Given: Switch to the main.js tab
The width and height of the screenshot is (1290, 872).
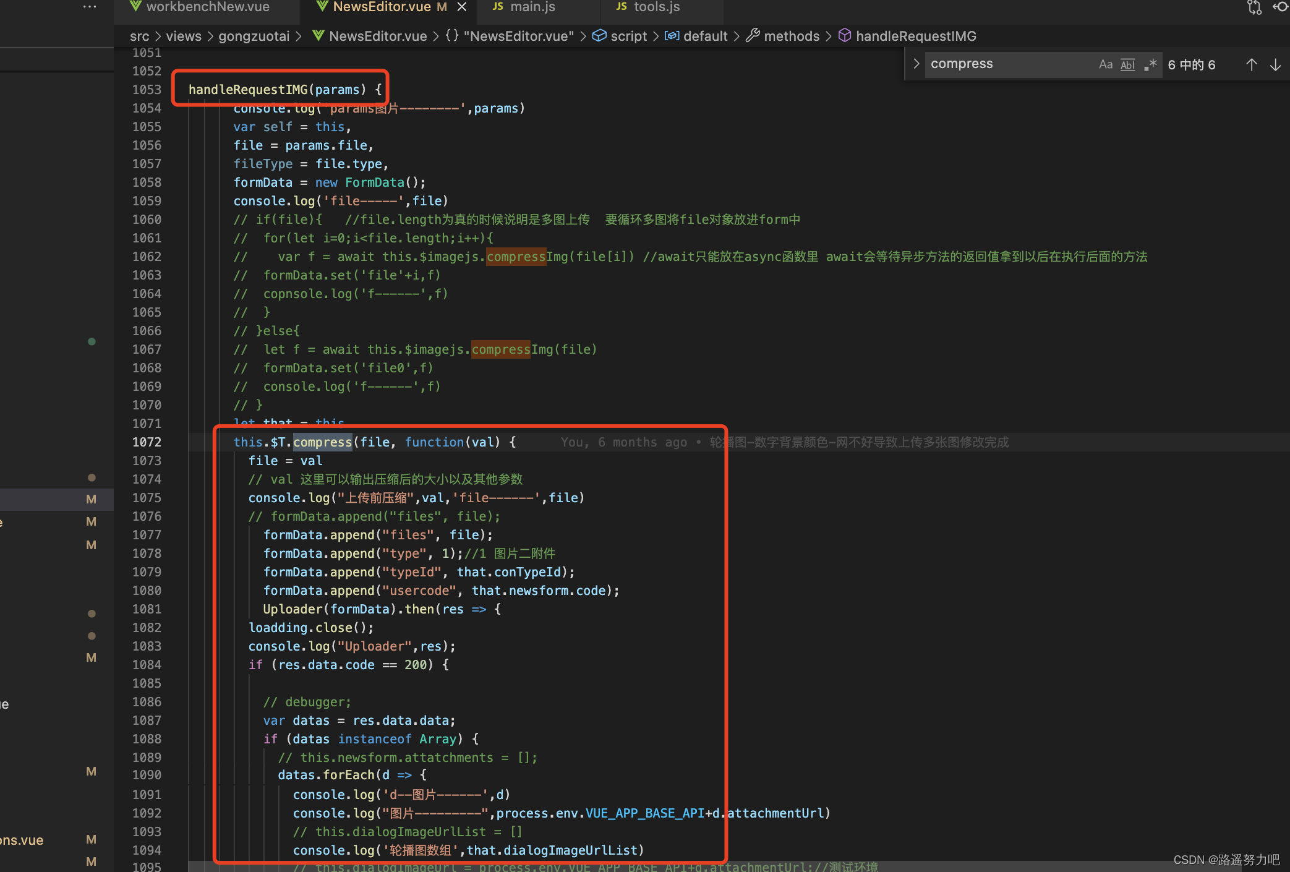Looking at the screenshot, I should click(x=532, y=7).
